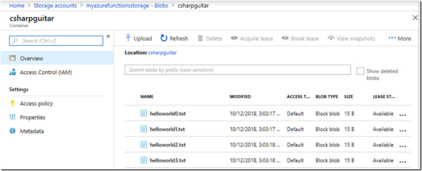Viewport: 422px width, 171px height.
Task: Click modified date of helloworld3.txt
Action: coord(255,161)
